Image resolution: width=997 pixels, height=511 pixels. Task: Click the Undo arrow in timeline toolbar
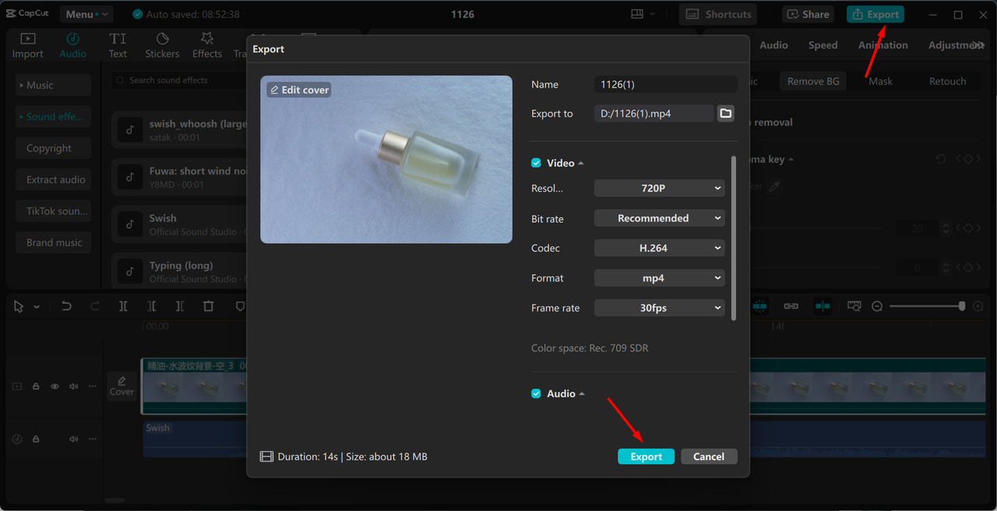pos(66,306)
